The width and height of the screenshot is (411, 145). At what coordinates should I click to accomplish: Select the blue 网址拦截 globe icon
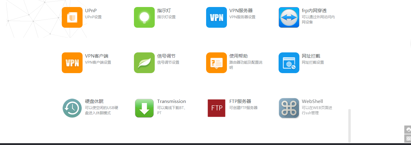[289, 63]
